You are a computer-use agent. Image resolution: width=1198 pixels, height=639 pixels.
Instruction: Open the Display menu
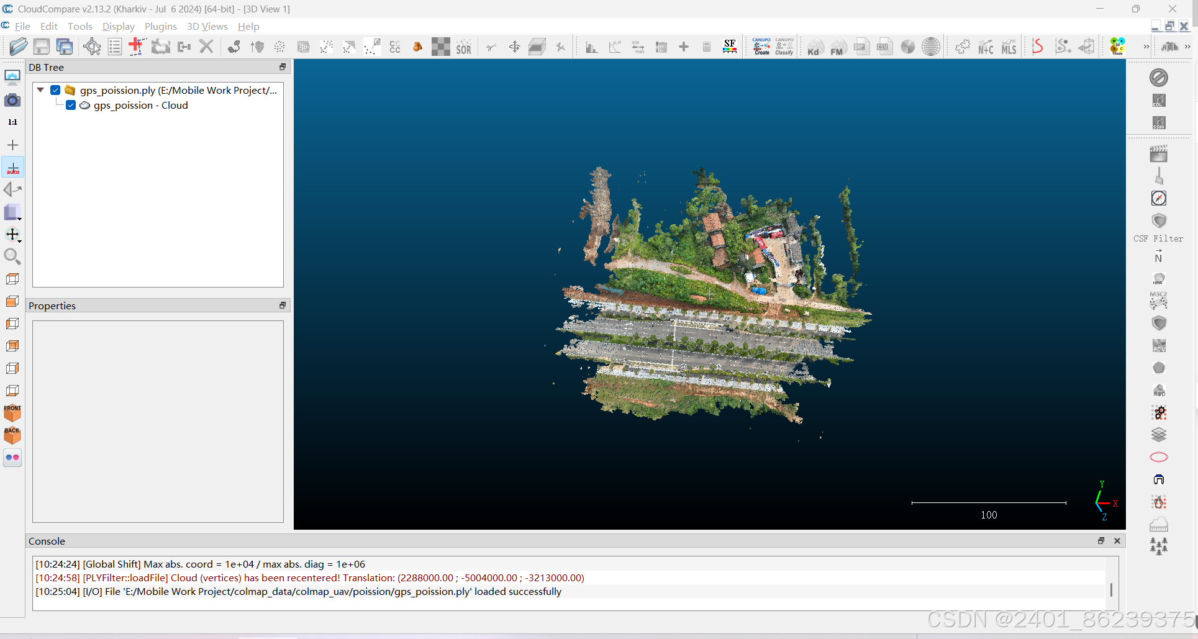point(118,26)
